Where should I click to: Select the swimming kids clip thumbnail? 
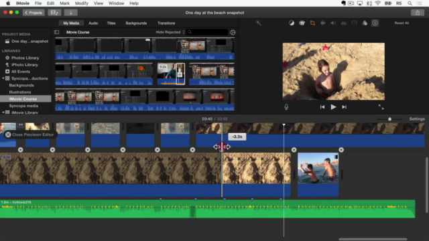click(x=318, y=168)
